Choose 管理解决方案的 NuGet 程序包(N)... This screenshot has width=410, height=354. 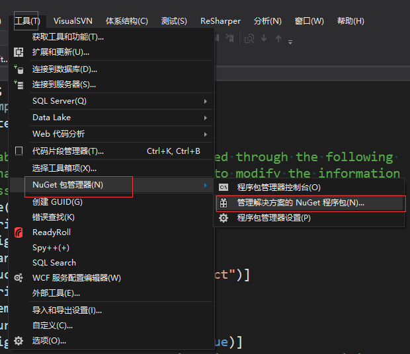309,203
